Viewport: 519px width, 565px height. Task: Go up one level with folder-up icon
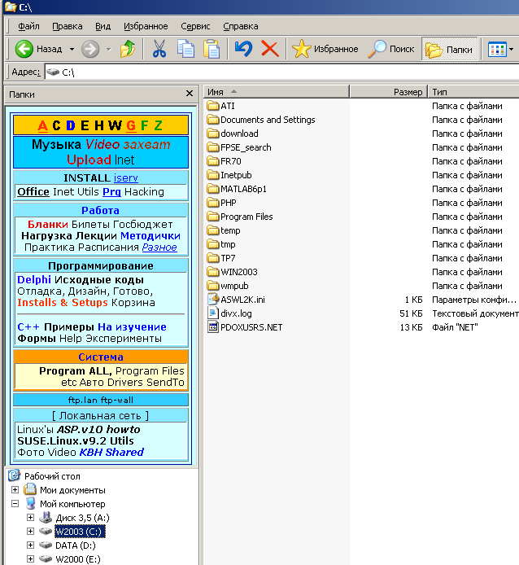(x=128, y=49)
